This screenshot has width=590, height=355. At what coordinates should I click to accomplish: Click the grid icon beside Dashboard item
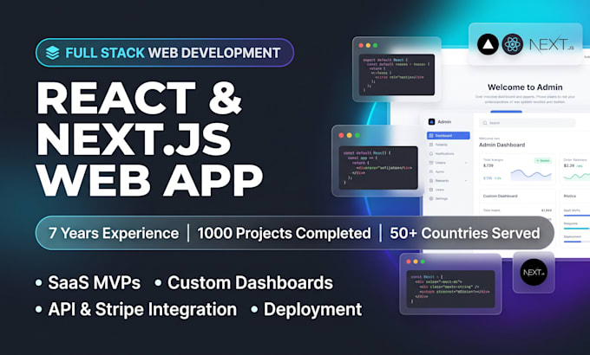click(431, 136)
